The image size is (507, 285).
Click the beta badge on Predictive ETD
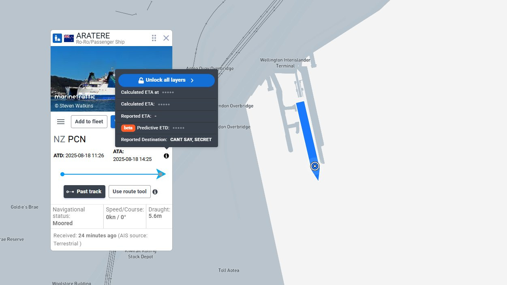point(128,128)
